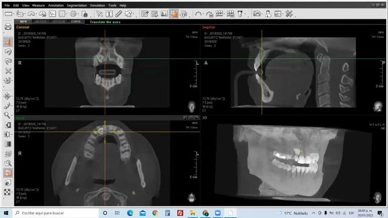Open FileZilla from the taskbar
Screen dimensions: 388x218
(180, 213)
